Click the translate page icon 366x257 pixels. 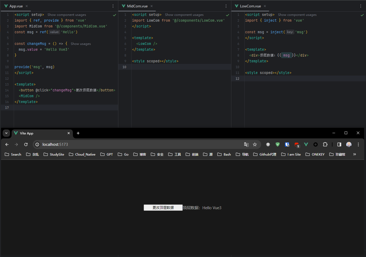point(246,144)
